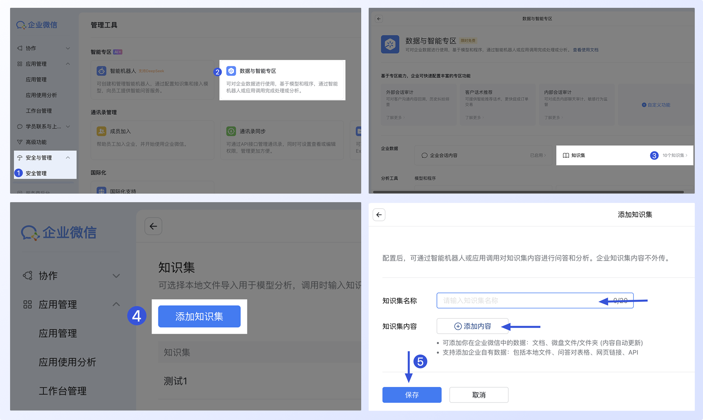Click the back arrow in 添加知识集 dialog

[x=379, y=214]
